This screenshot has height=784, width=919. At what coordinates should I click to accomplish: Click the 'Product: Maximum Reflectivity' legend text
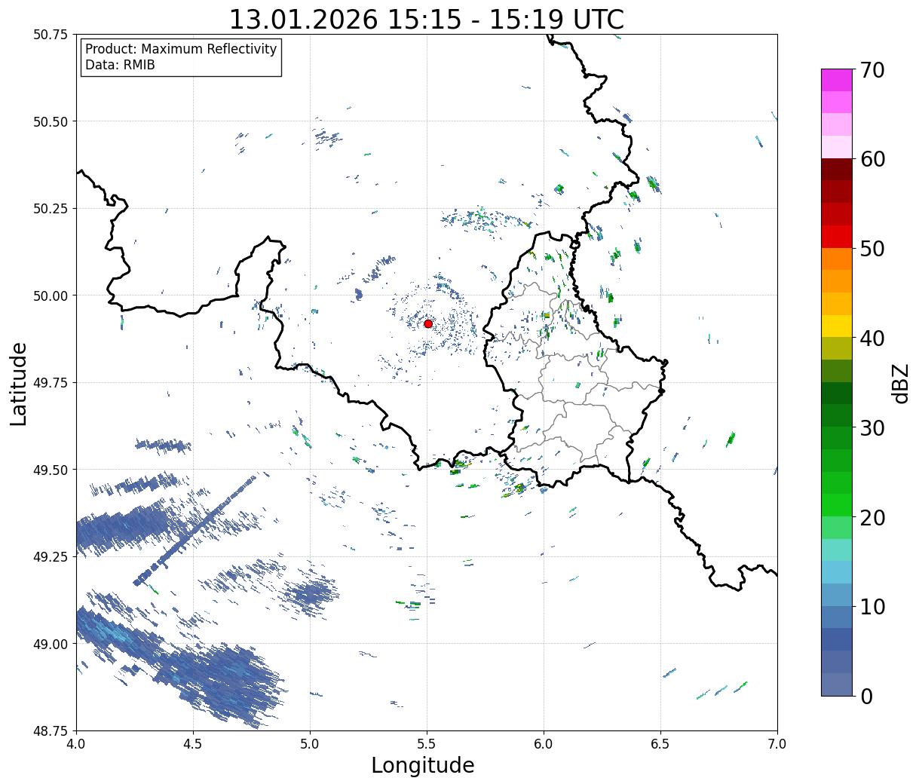(181, 49)
